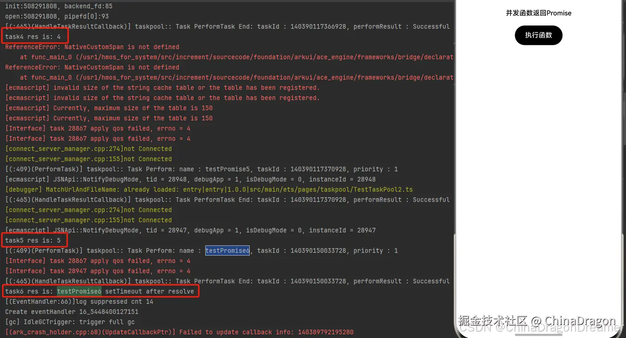The height and width of the screenshot is (338, 626).
Task: Click the log line 'task5 res is: 5'
Action: coord(33,240)
